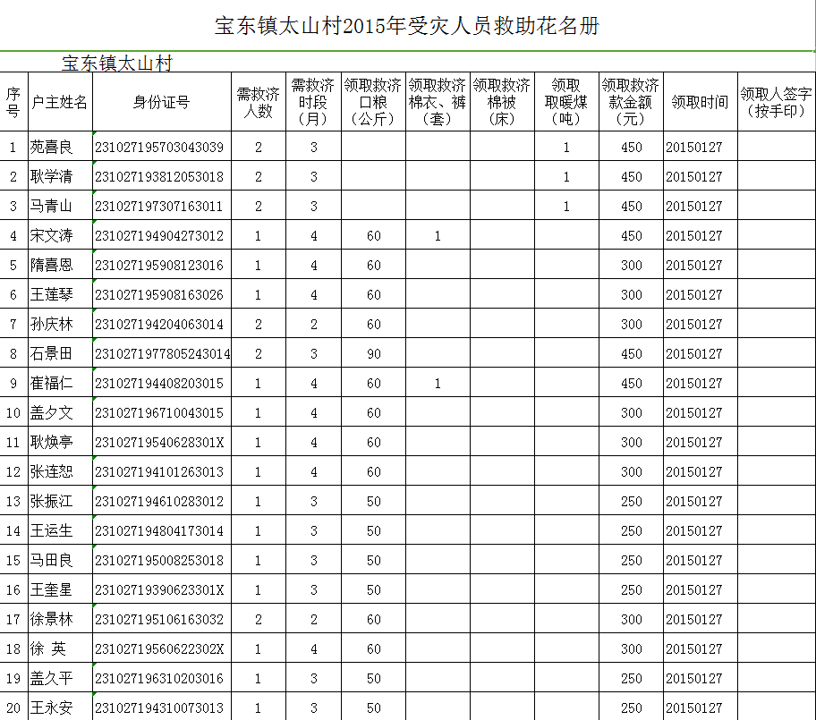
Task: Select ID number 2310271977805243014
Action: (162, 354)
